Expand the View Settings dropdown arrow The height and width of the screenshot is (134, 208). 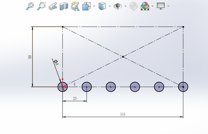(168, 6)
